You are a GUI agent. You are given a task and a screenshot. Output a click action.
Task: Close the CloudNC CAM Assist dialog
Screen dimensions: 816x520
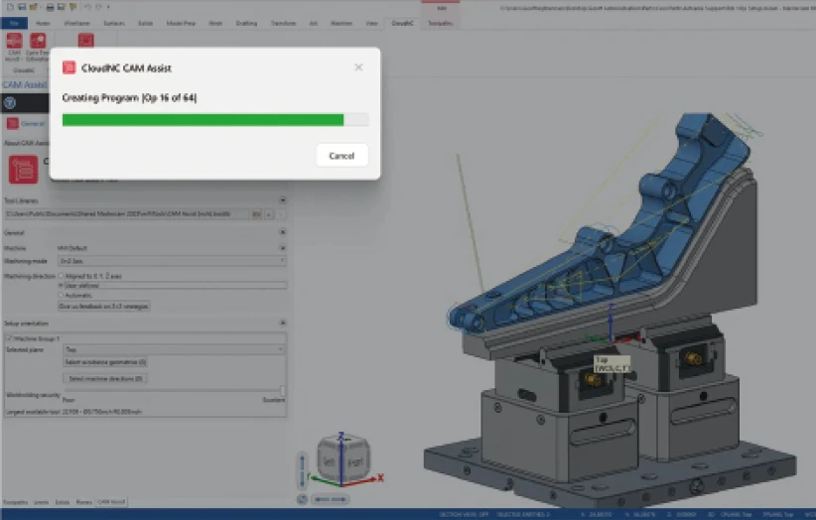pos(358,67)
